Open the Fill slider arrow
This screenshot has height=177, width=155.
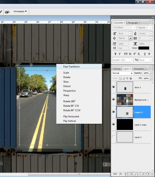click(x=151, y=78)
